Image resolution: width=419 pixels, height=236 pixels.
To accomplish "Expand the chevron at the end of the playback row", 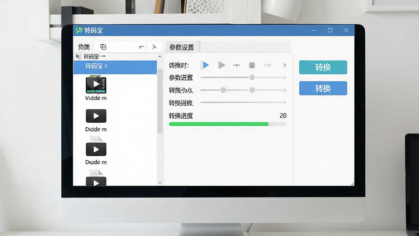I will tap(285, 65).
